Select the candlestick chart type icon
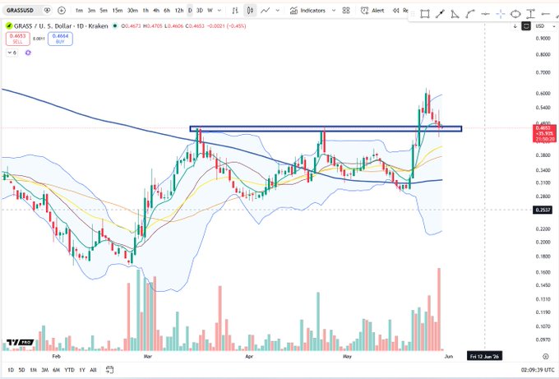This screenshot has width=559, height=379. (x=250, y=11)
